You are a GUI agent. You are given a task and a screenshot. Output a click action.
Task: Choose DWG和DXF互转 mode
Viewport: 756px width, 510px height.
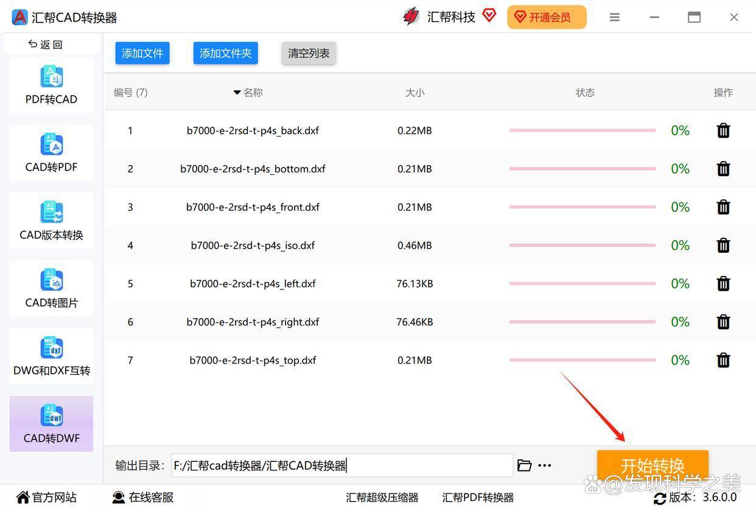tap(51, 356)
